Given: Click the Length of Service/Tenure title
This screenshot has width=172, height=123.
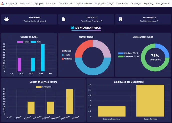Looking at the screenshot, I should coord(43,82).
